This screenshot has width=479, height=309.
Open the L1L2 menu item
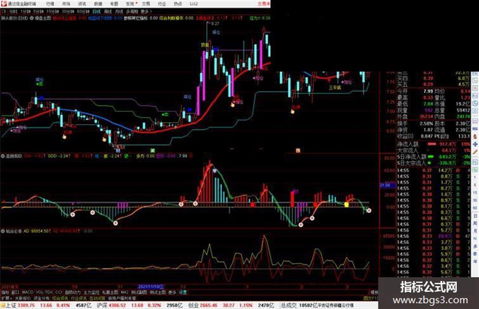(194, 4)
